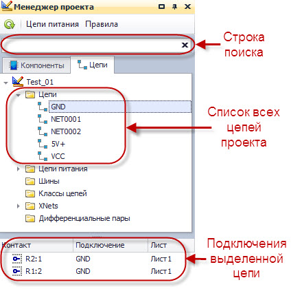Clear search with the X icon
Viewport: 291px width, 289px height.
pyautogui.click(x=185, y=45)
